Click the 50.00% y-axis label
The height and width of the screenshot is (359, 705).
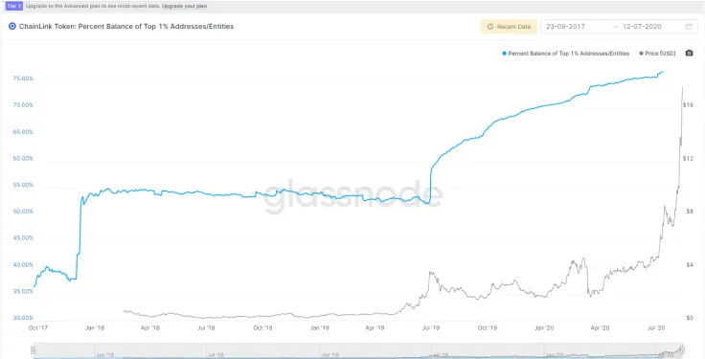(x=23, y=212)
